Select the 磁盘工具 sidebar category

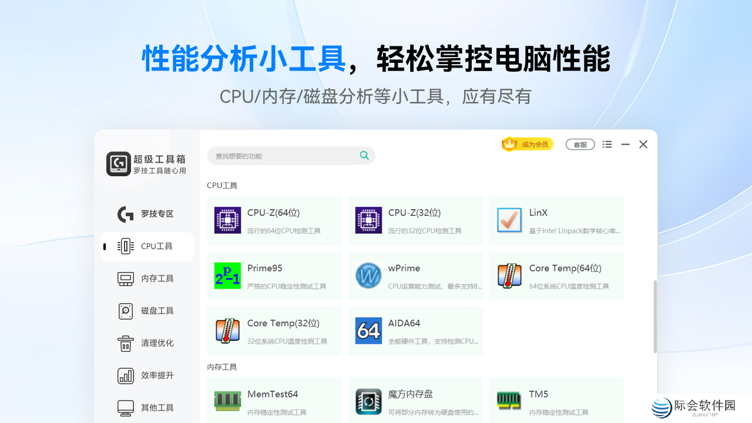tap(146, 311)
